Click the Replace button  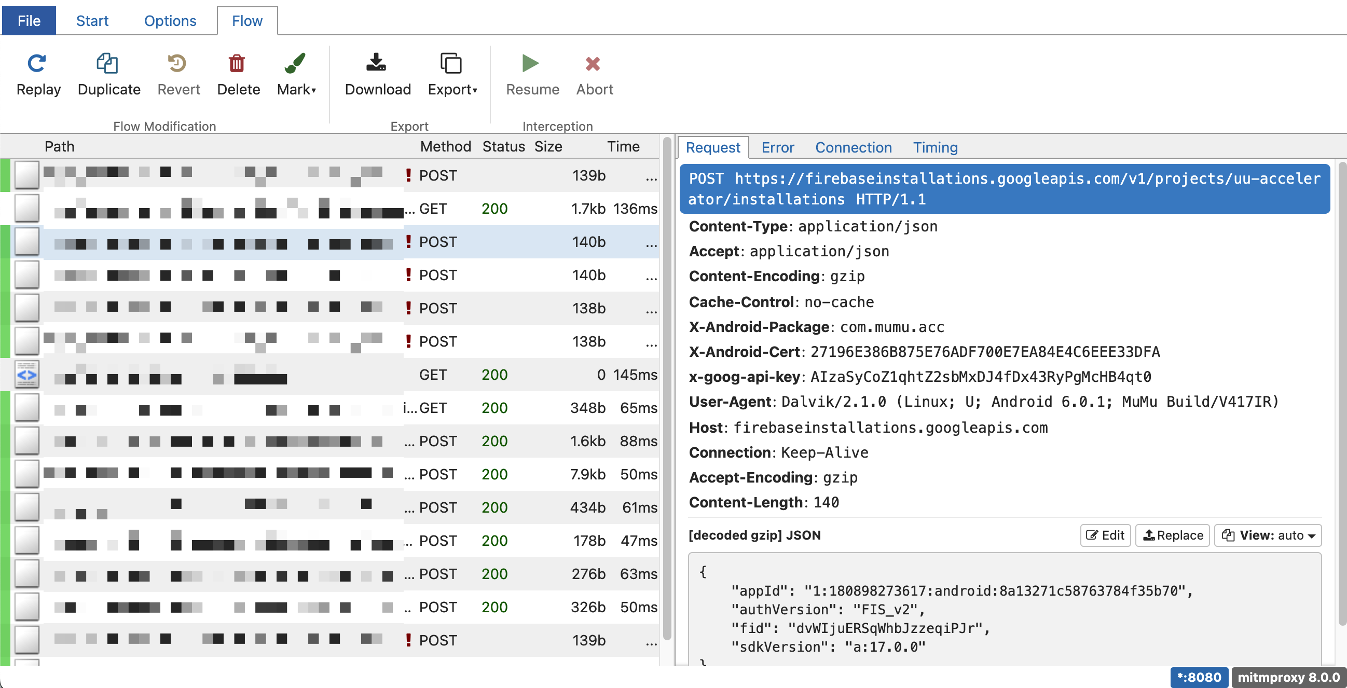[1173, 535]
